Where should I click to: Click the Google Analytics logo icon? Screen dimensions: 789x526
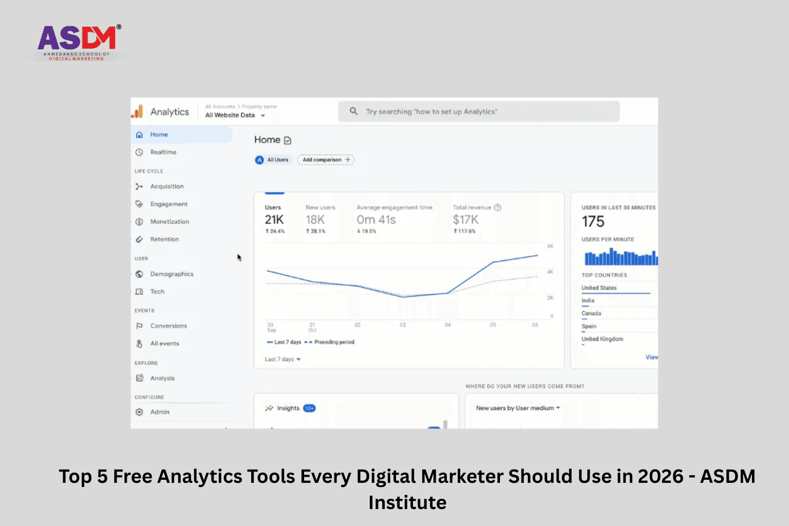pos(137,111)
